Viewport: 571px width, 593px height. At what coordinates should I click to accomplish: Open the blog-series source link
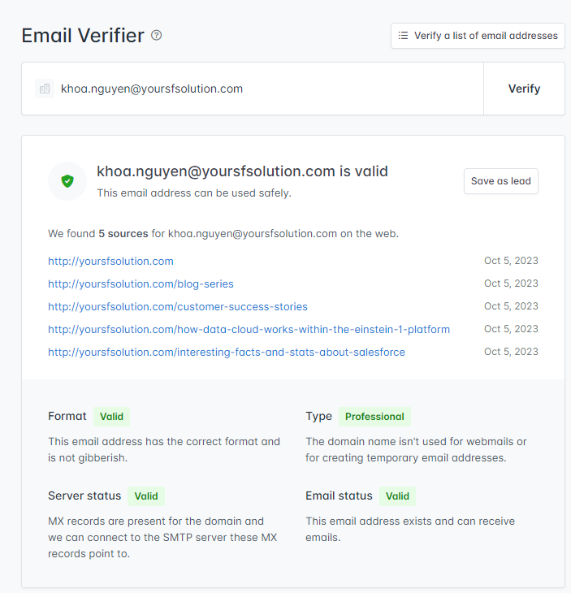tap(141, 284)
